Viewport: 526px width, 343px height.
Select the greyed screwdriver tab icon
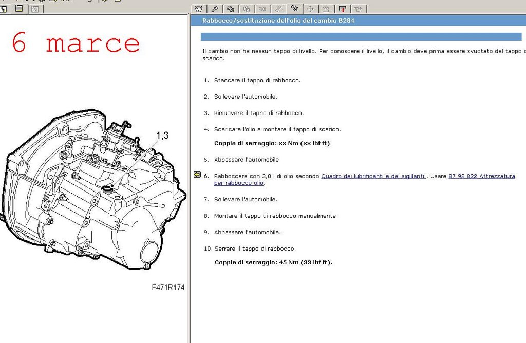coord(278,9)
